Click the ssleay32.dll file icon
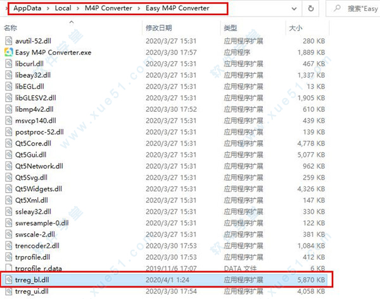This screenshot has width=380, height=299. point(9,211)
